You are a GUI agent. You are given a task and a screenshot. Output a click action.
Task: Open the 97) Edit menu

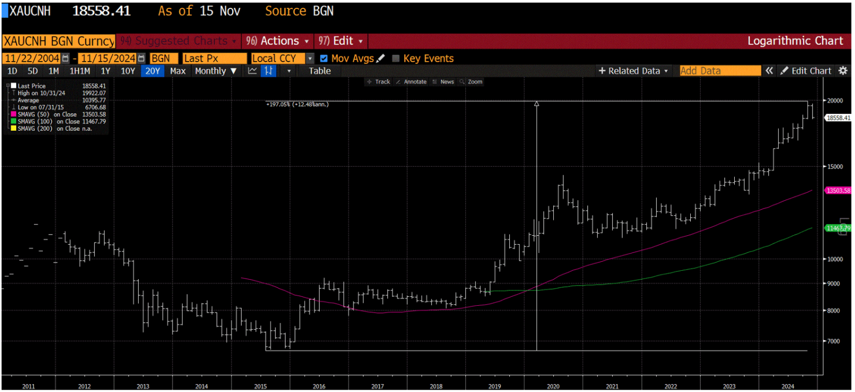(x=341, y=41)
